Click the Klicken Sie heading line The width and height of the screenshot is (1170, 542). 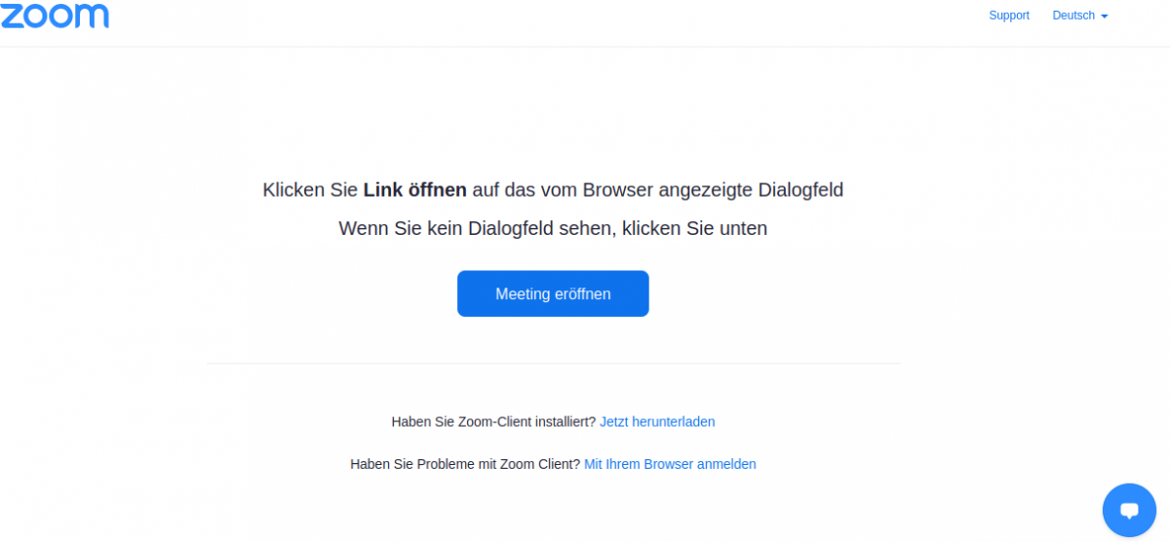point(553,190)
